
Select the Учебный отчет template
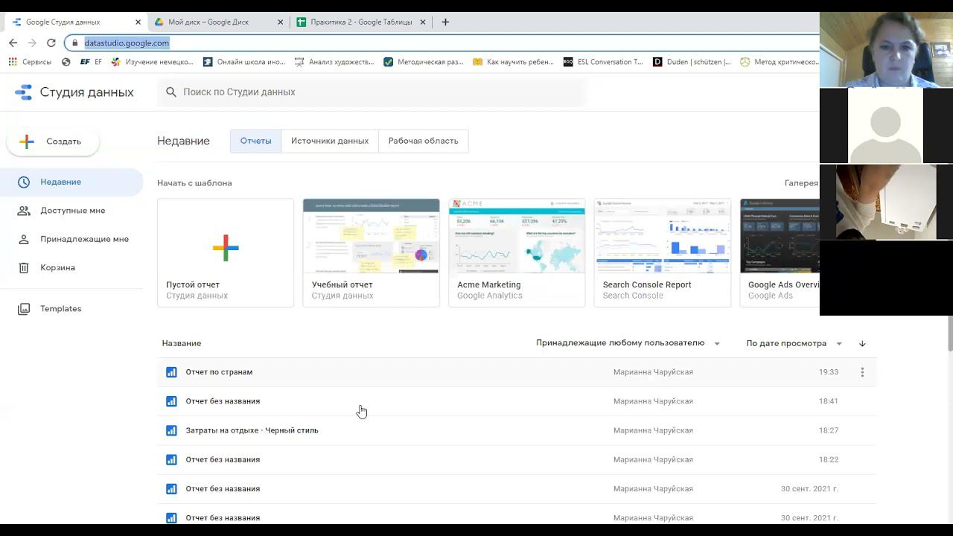372,252
